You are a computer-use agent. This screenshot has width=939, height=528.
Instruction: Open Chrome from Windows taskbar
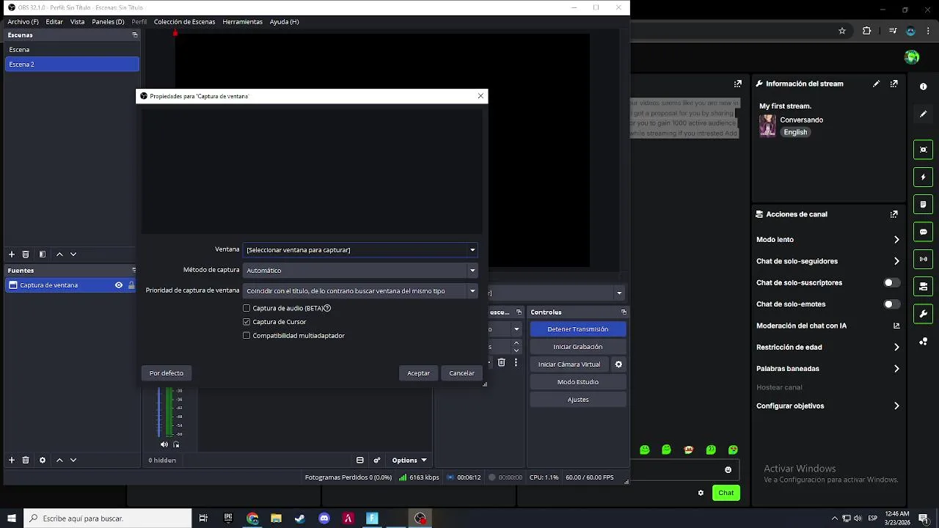[252, 518]
